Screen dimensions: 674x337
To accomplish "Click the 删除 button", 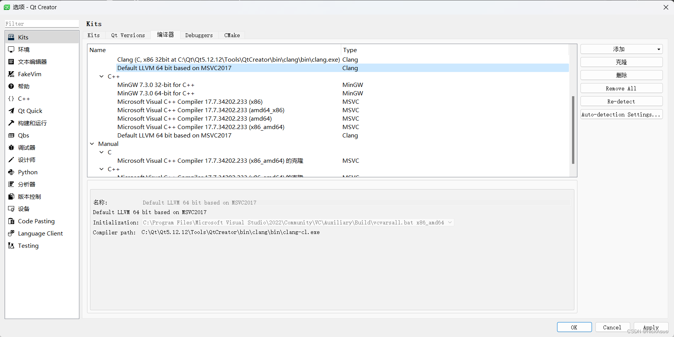I will click(x=621, y=75).
